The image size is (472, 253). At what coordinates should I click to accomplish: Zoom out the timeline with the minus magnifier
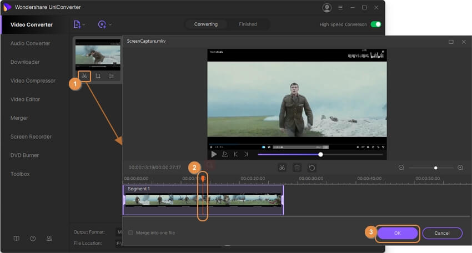point(401,168)
